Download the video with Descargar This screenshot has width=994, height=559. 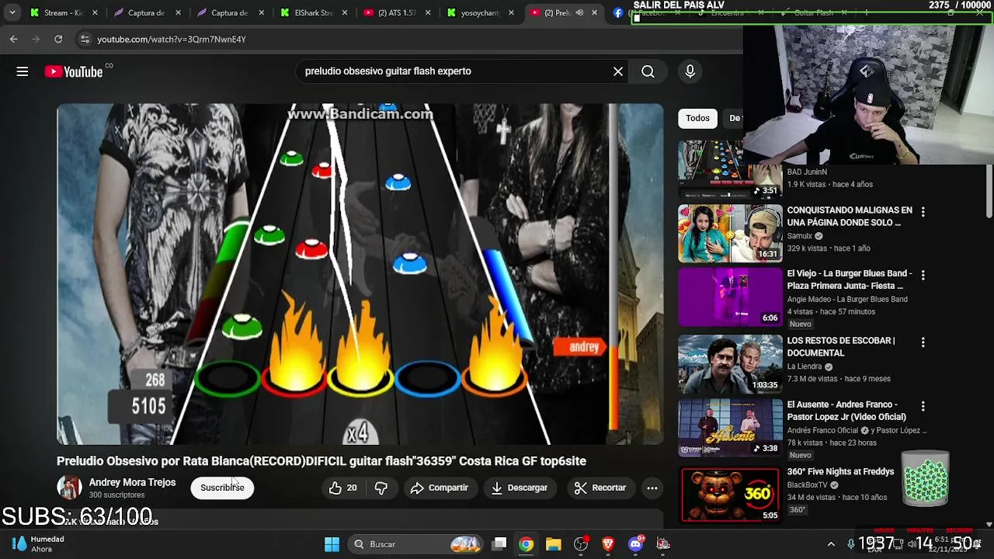click(x=520, y=488)
